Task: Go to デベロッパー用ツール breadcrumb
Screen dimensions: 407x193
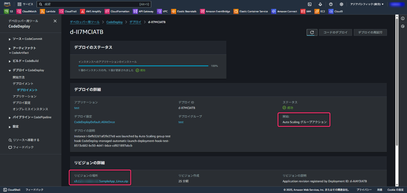Action: point(85,22)
